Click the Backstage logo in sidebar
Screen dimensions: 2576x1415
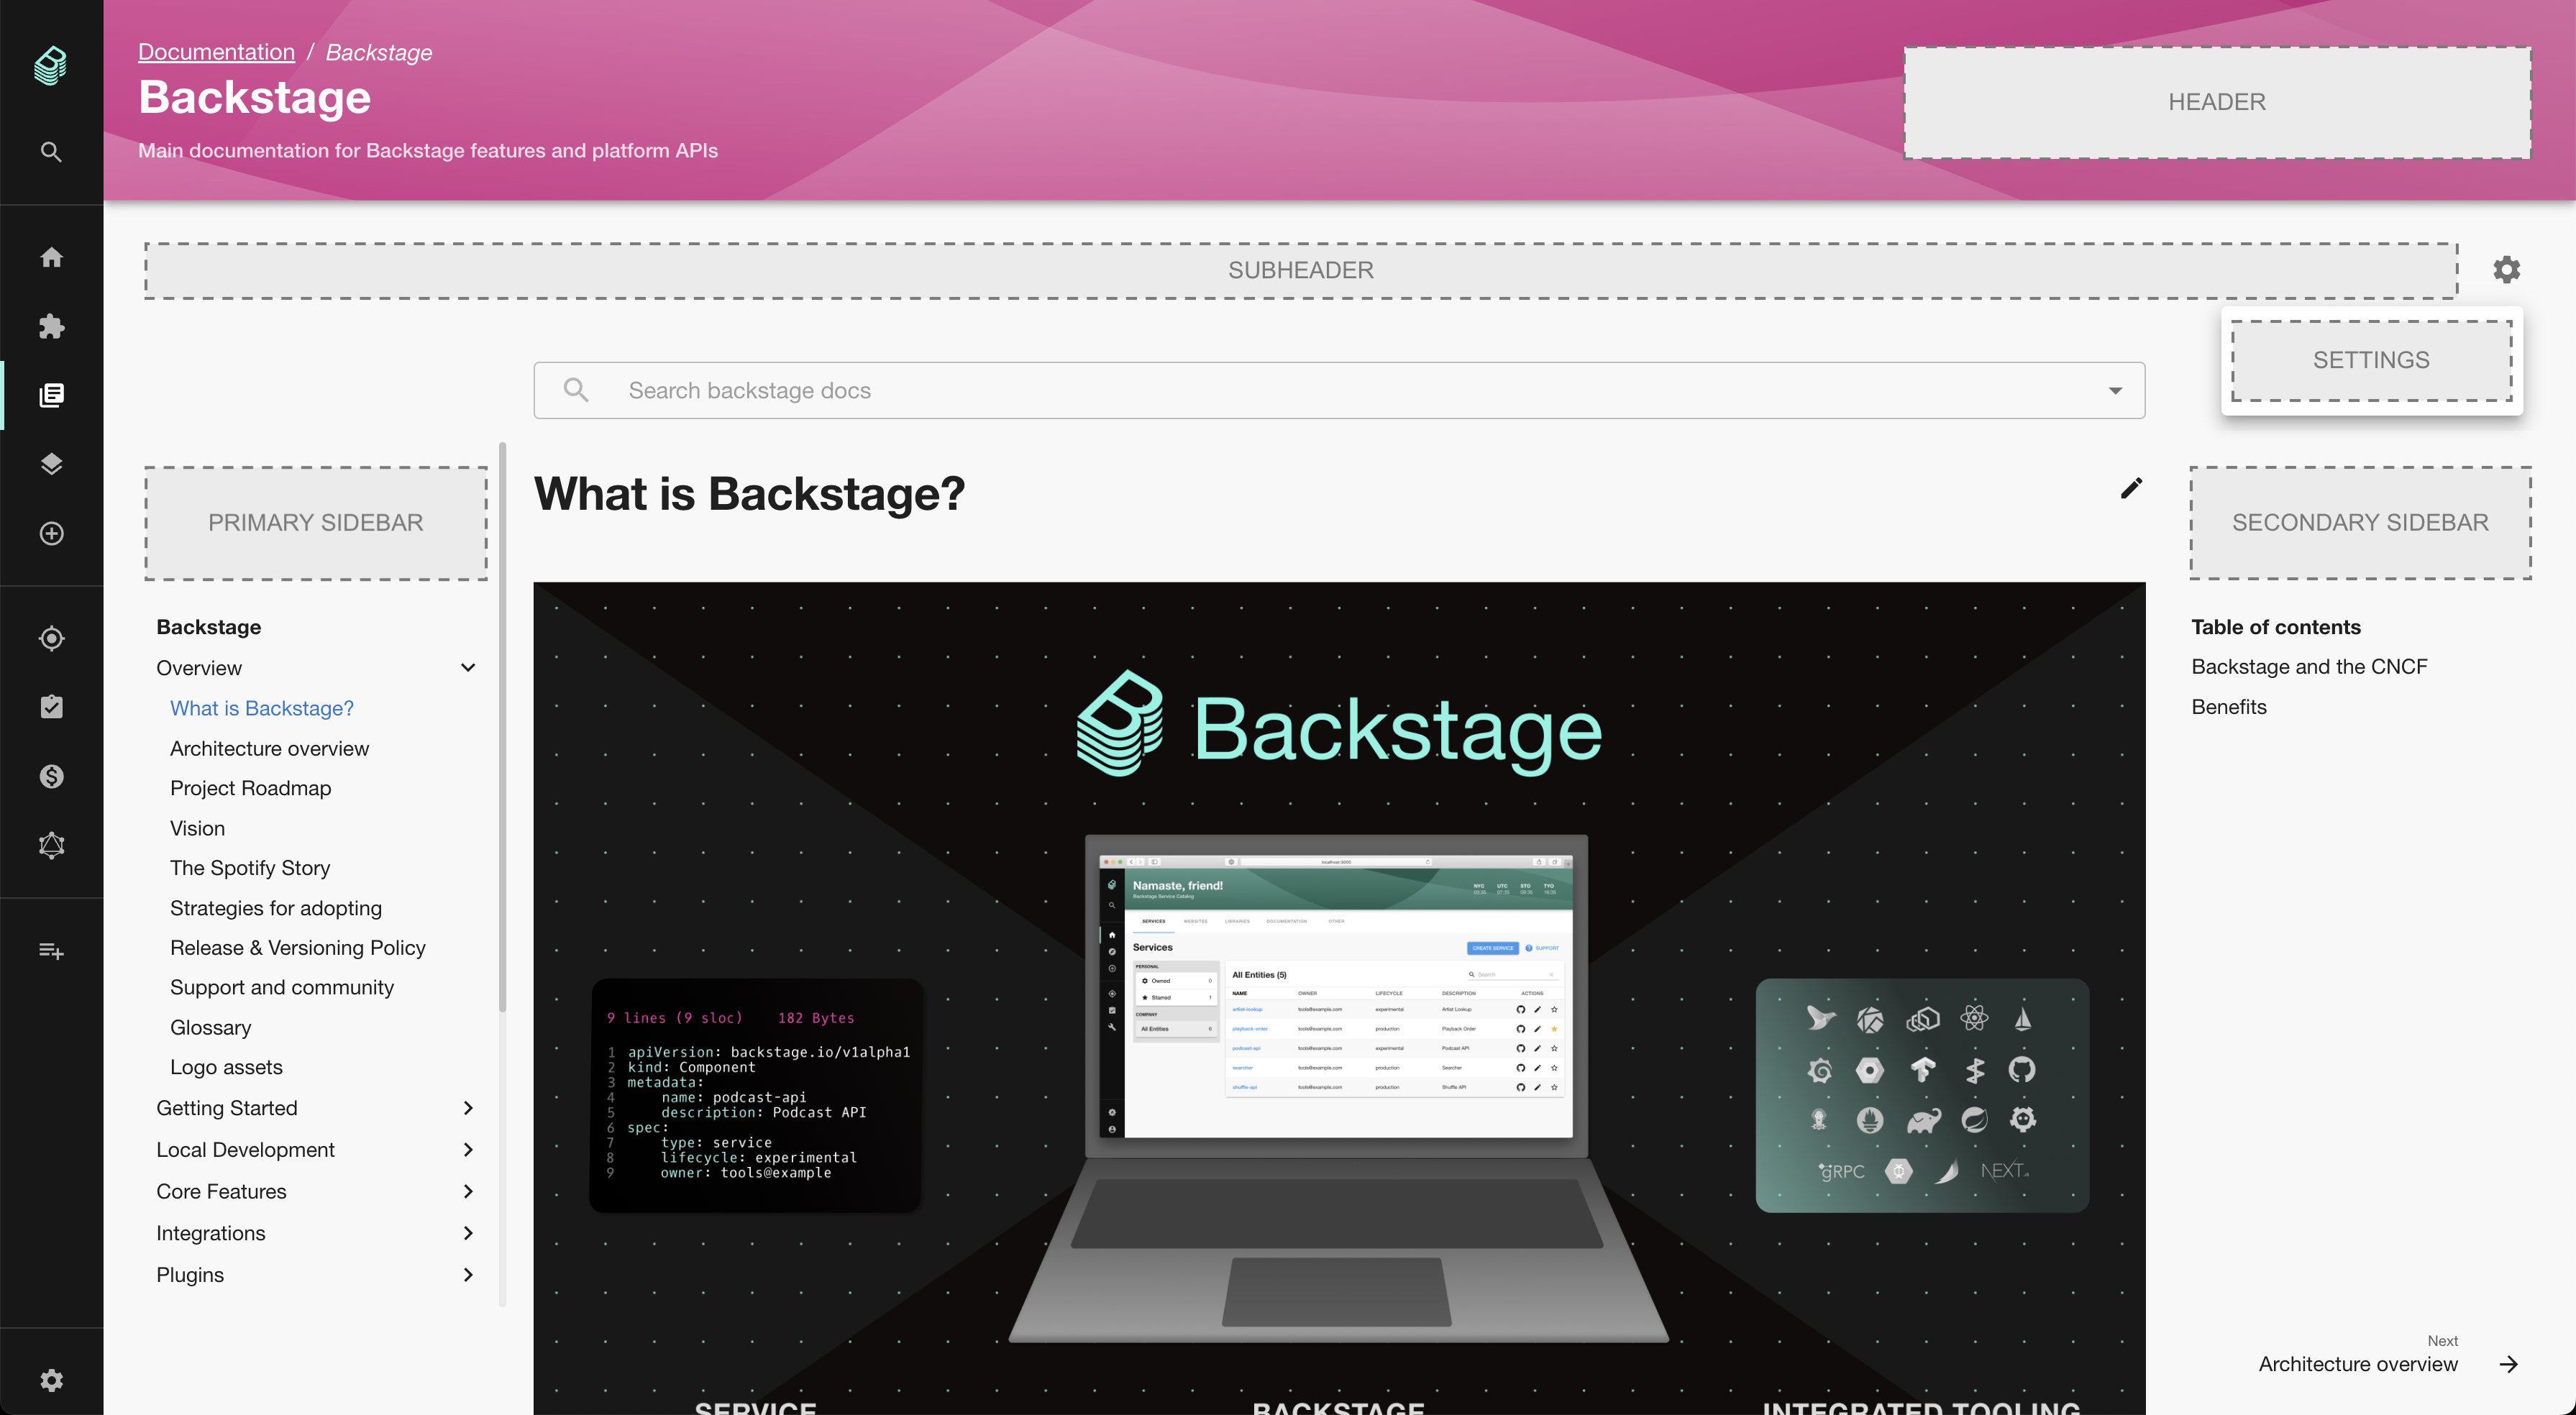click(x=51, y=66)
